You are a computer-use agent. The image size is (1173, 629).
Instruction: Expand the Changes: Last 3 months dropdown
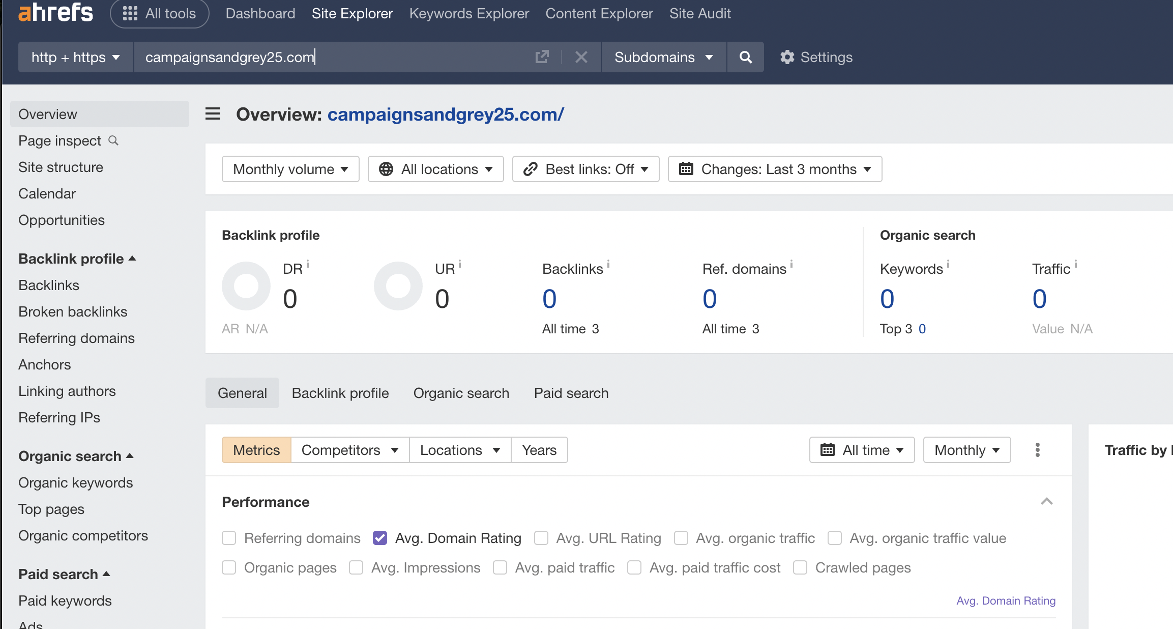pos(775,169)
